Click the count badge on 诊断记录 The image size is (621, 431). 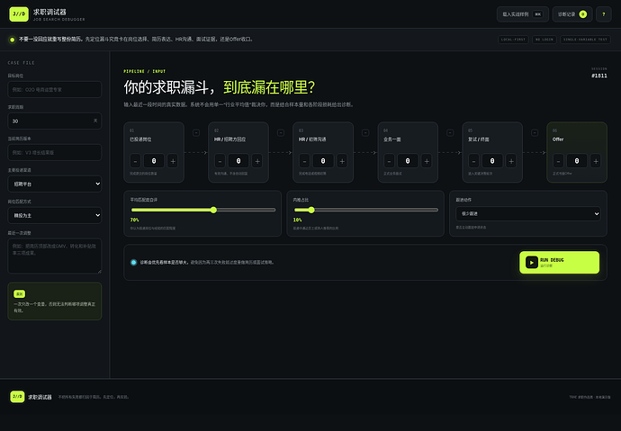(583, 14)
